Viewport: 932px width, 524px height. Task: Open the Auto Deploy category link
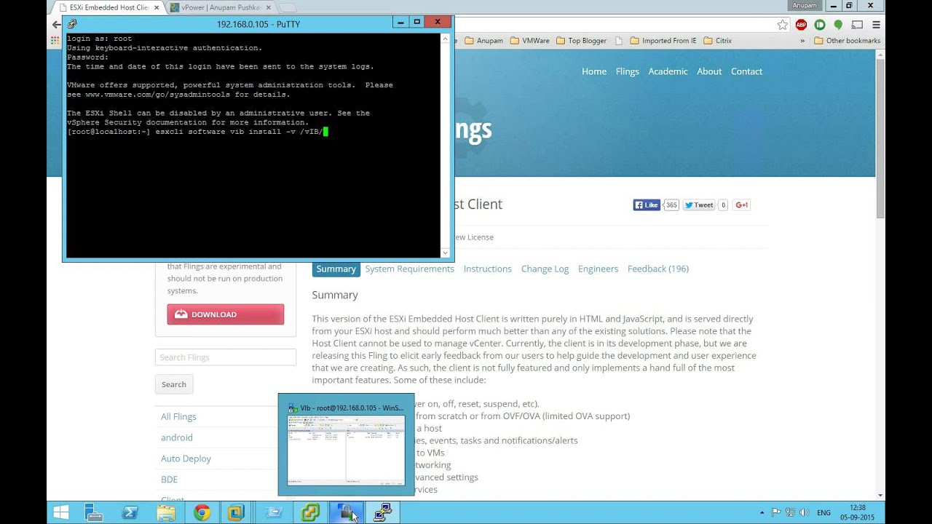tap(186, 458)
